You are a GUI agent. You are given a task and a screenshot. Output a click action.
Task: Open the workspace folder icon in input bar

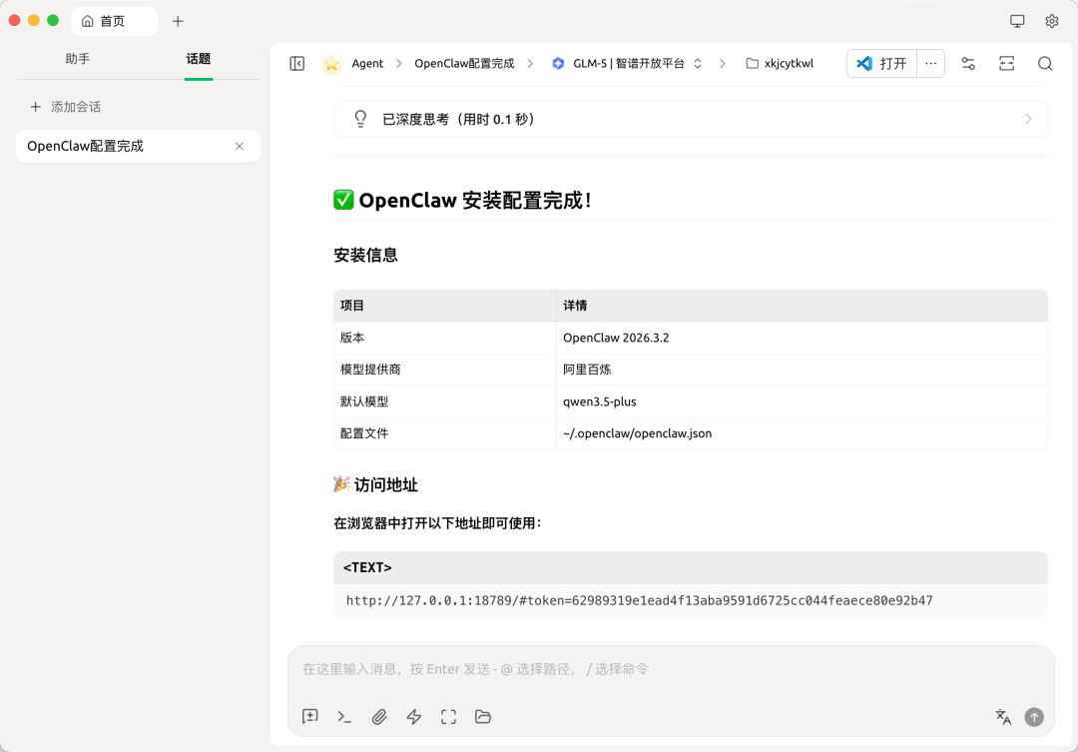[x=483, y=717]
